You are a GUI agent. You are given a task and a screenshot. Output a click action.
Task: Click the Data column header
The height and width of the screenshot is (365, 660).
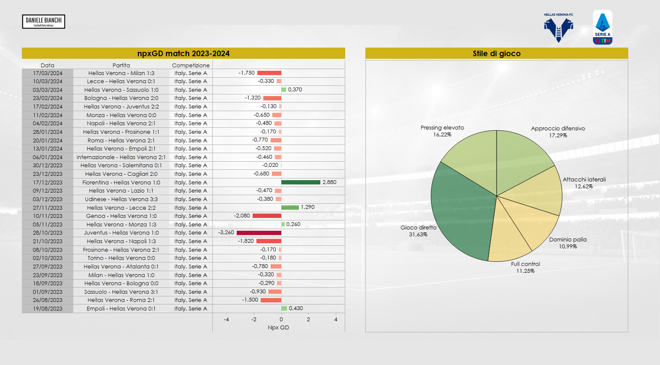(x=47, y=65)
